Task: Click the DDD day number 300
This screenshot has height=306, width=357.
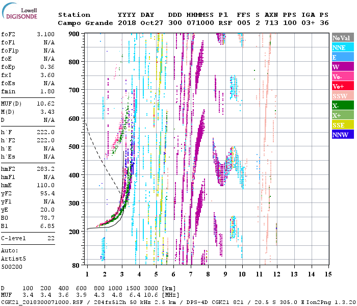Action: (175, 23)
